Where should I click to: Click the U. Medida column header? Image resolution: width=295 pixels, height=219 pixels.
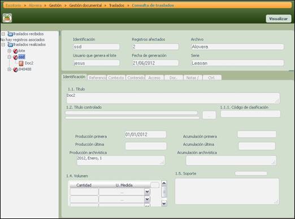tap(124, 185)
